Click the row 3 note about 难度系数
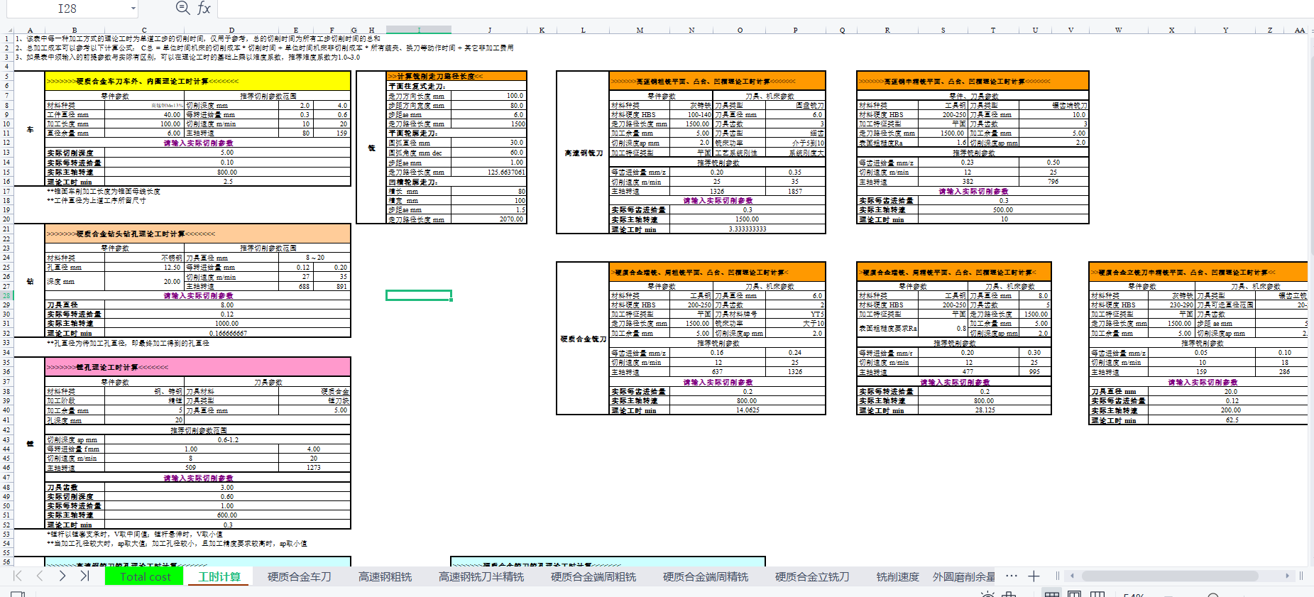The width and height of the screenshot is (1314, 597). [187, 57]
